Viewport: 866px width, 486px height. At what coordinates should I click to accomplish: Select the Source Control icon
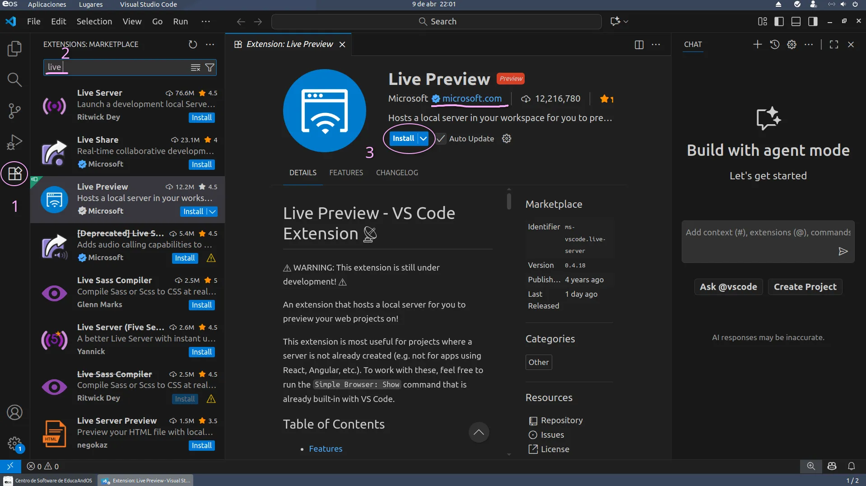[x=14, y=111]
